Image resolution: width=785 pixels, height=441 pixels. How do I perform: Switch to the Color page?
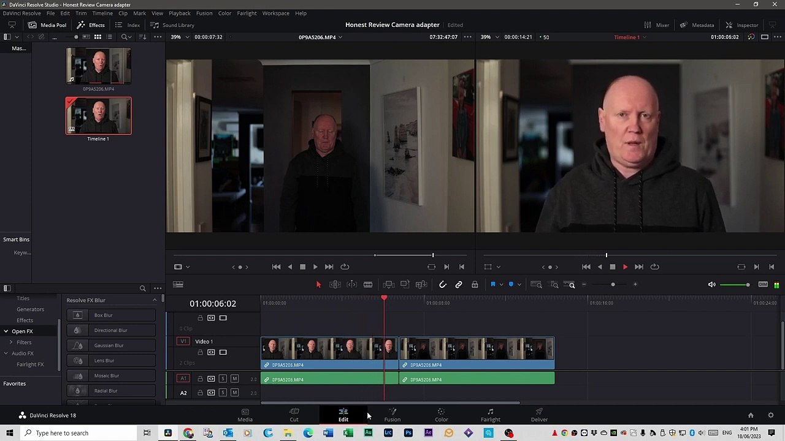pyautogui.click(x=441, y=415)
